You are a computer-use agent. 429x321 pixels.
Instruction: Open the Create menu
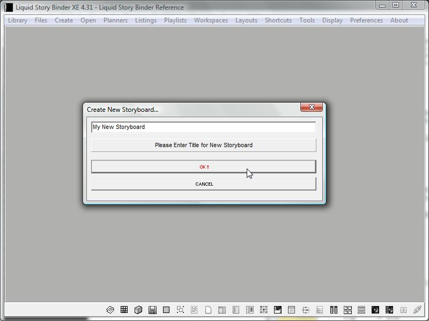(x=64, y=20)
